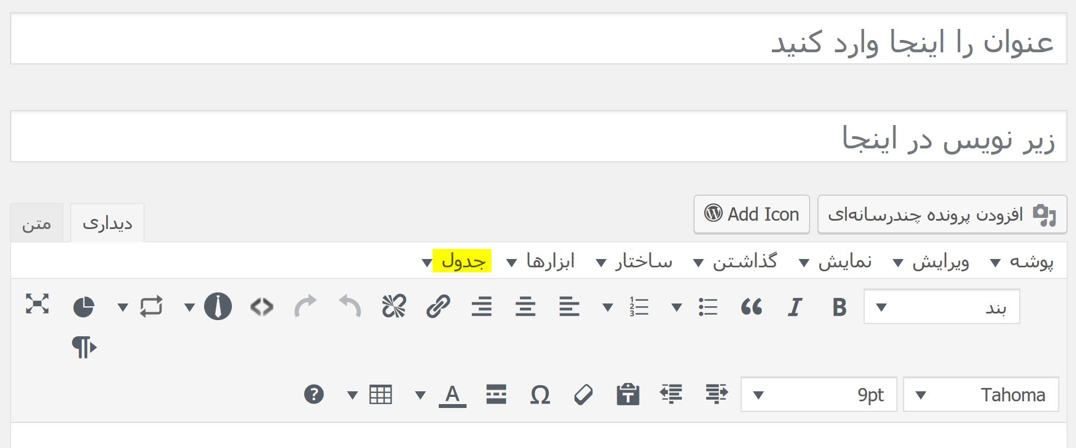Click the add media files button
This screenshot has width=1076, height=448.
click(942, 215)
